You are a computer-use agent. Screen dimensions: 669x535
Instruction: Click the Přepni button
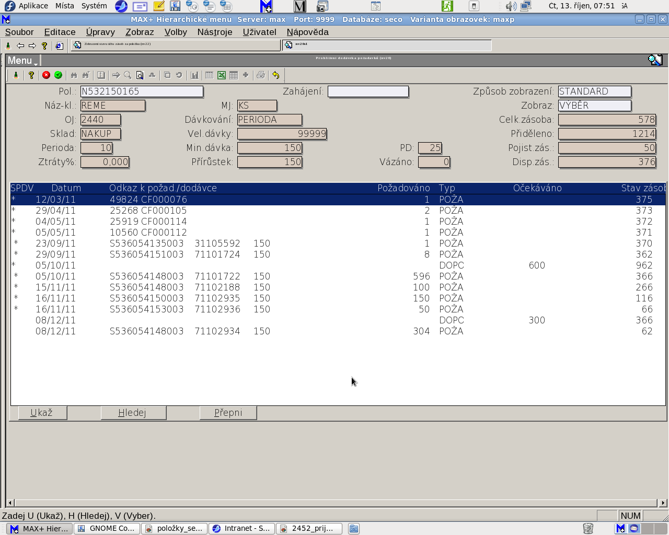(228, 413)
